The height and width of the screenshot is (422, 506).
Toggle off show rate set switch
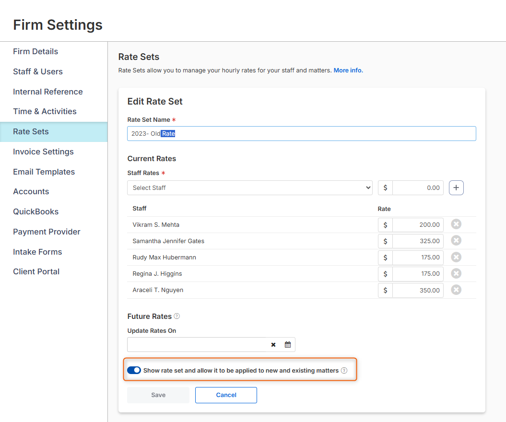coord(134,370)
